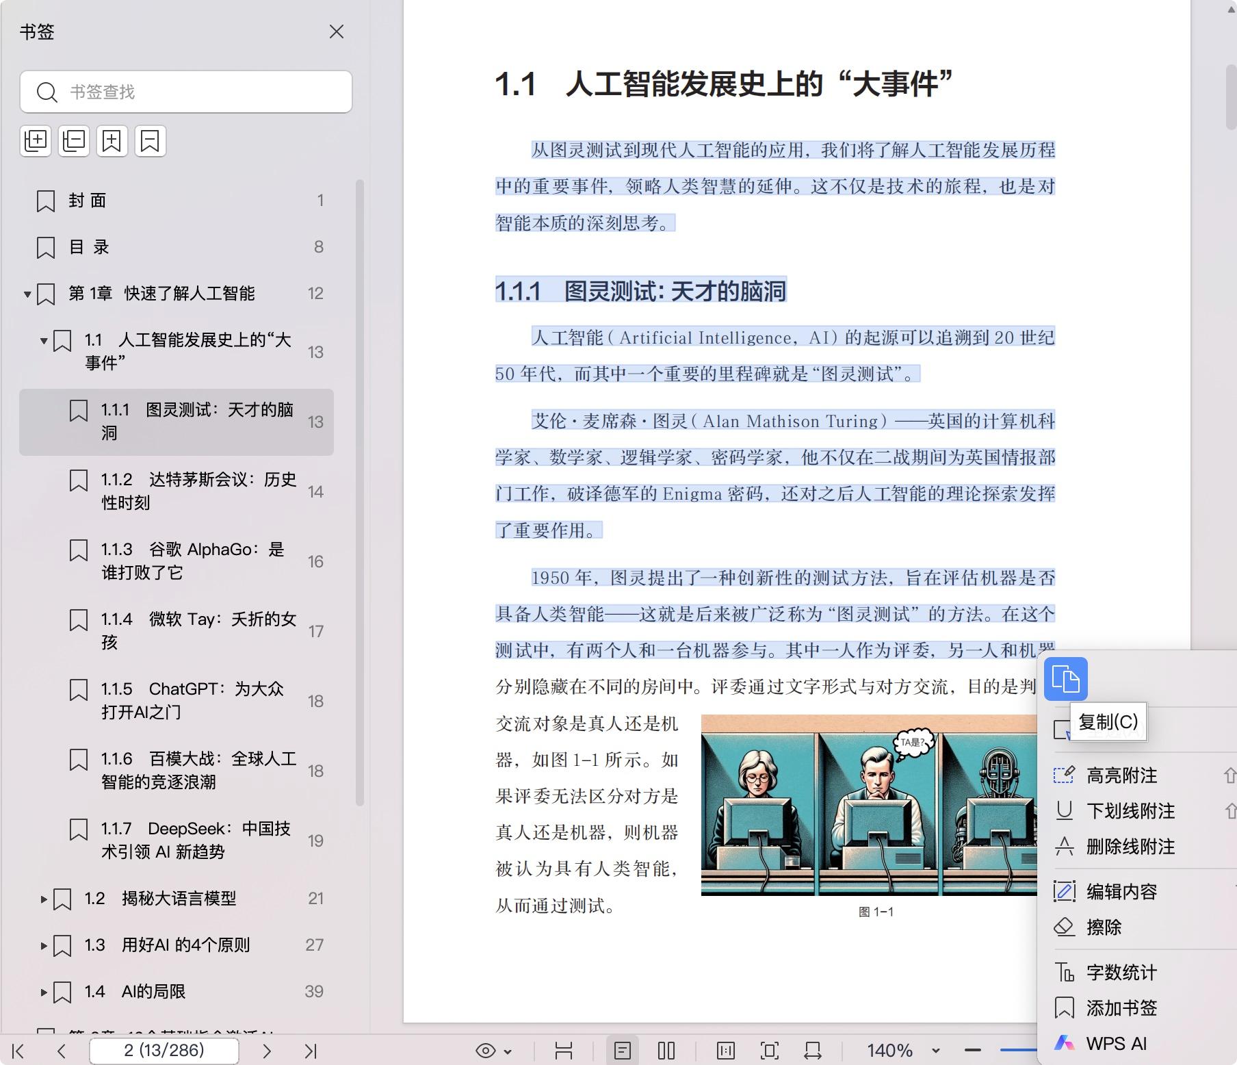Select bookmark 1.1.6 百模大战
Screen dimensions: 1237x1065
[177, 771]
